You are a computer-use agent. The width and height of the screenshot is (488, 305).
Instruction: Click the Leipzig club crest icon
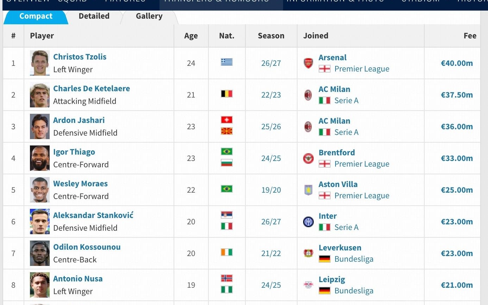(308, 285)
